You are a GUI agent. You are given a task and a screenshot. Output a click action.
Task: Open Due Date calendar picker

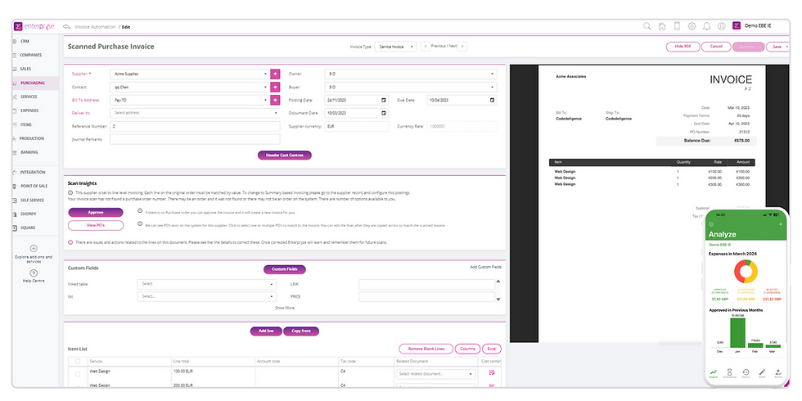point(492,100)
